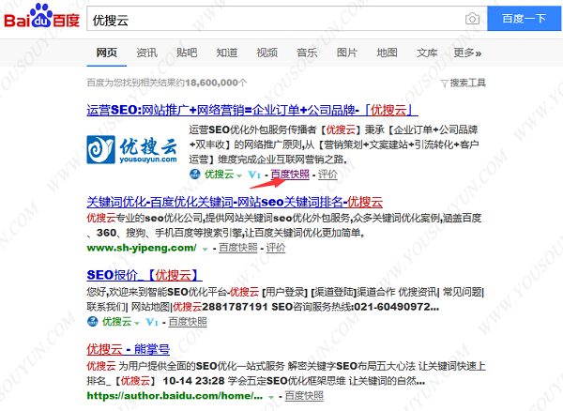
Task: Open 百度快照 of the 熊掌号 result
Action: click(x=304, y=396)
